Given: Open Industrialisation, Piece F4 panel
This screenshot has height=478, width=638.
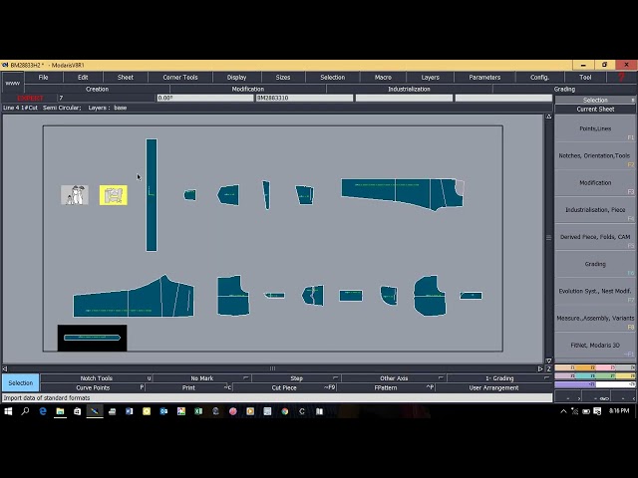Looking at the screenshot, I should (595, 210).
